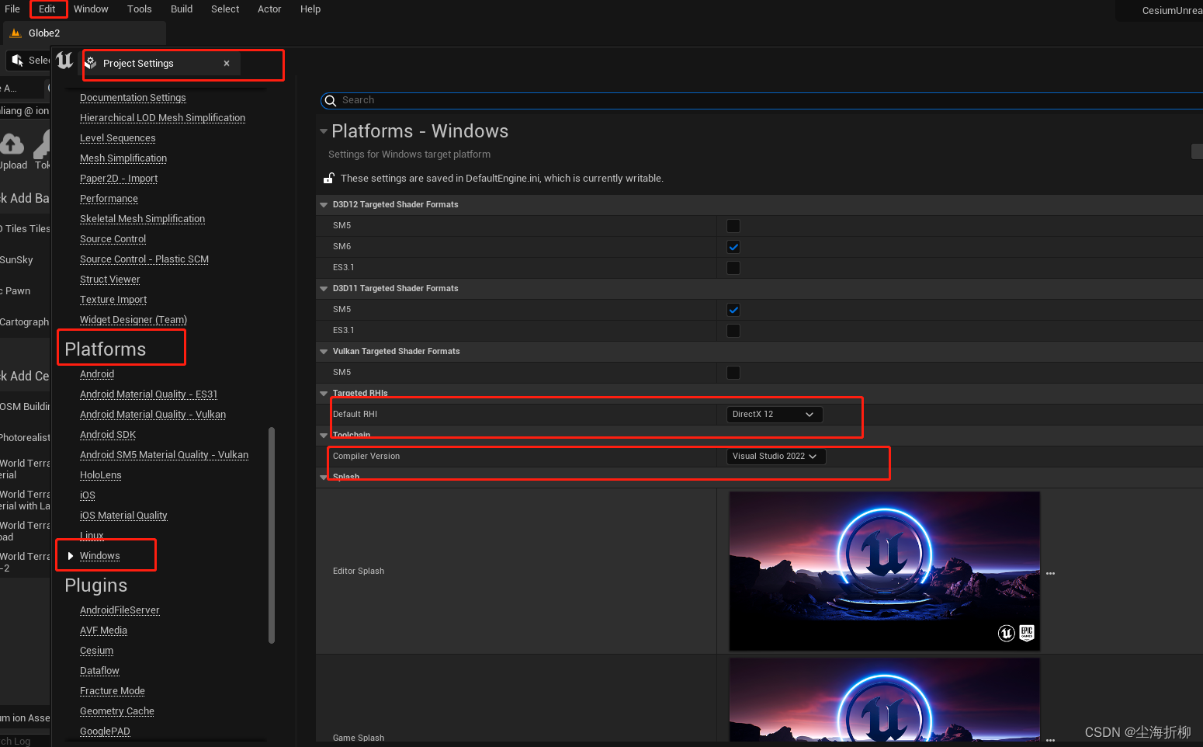Viewport: 1203px width, 747px height.
Task: Open Documentation Settings link
Action: (x=133, y=98)
